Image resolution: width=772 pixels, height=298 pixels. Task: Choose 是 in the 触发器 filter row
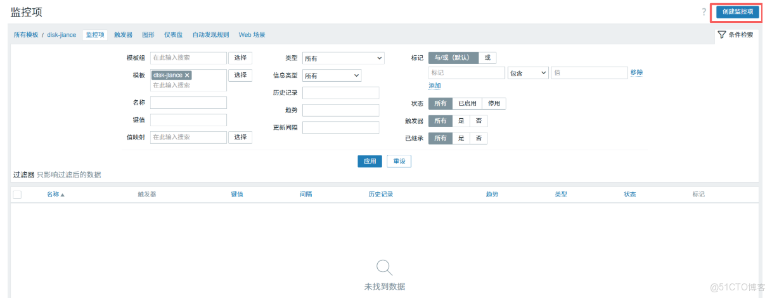point(461,120)
